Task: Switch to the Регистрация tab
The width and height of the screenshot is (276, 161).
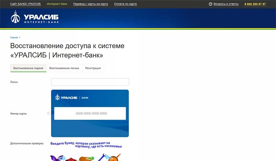Action: 93,68
